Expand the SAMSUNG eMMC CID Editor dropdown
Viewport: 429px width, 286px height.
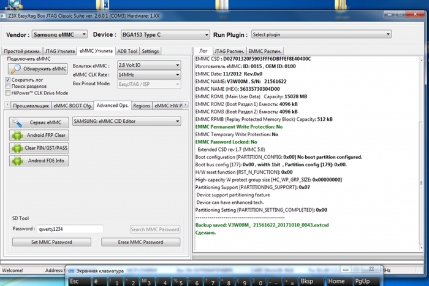tap(126, 122)
